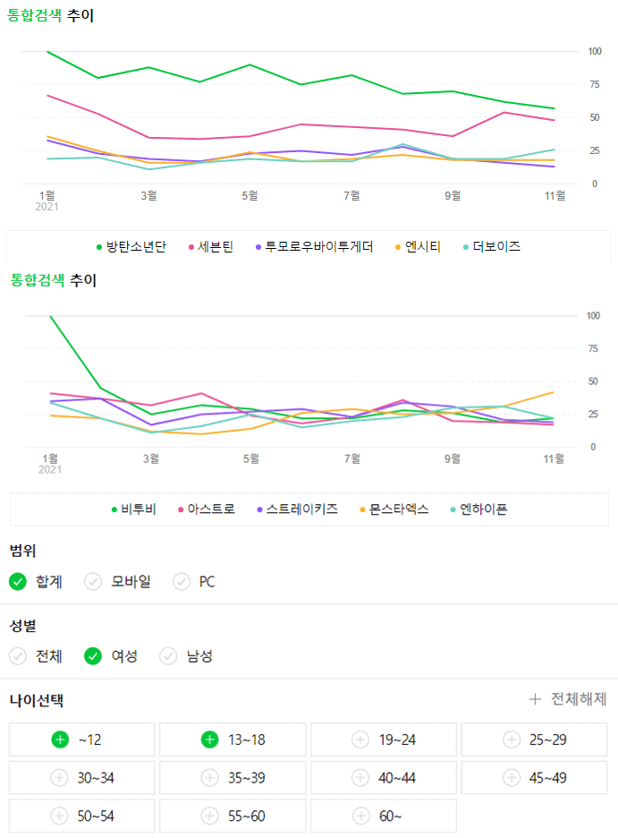The image size is (618, 838).
Task: Select the 모바일 range option
Action: (118, 582)
